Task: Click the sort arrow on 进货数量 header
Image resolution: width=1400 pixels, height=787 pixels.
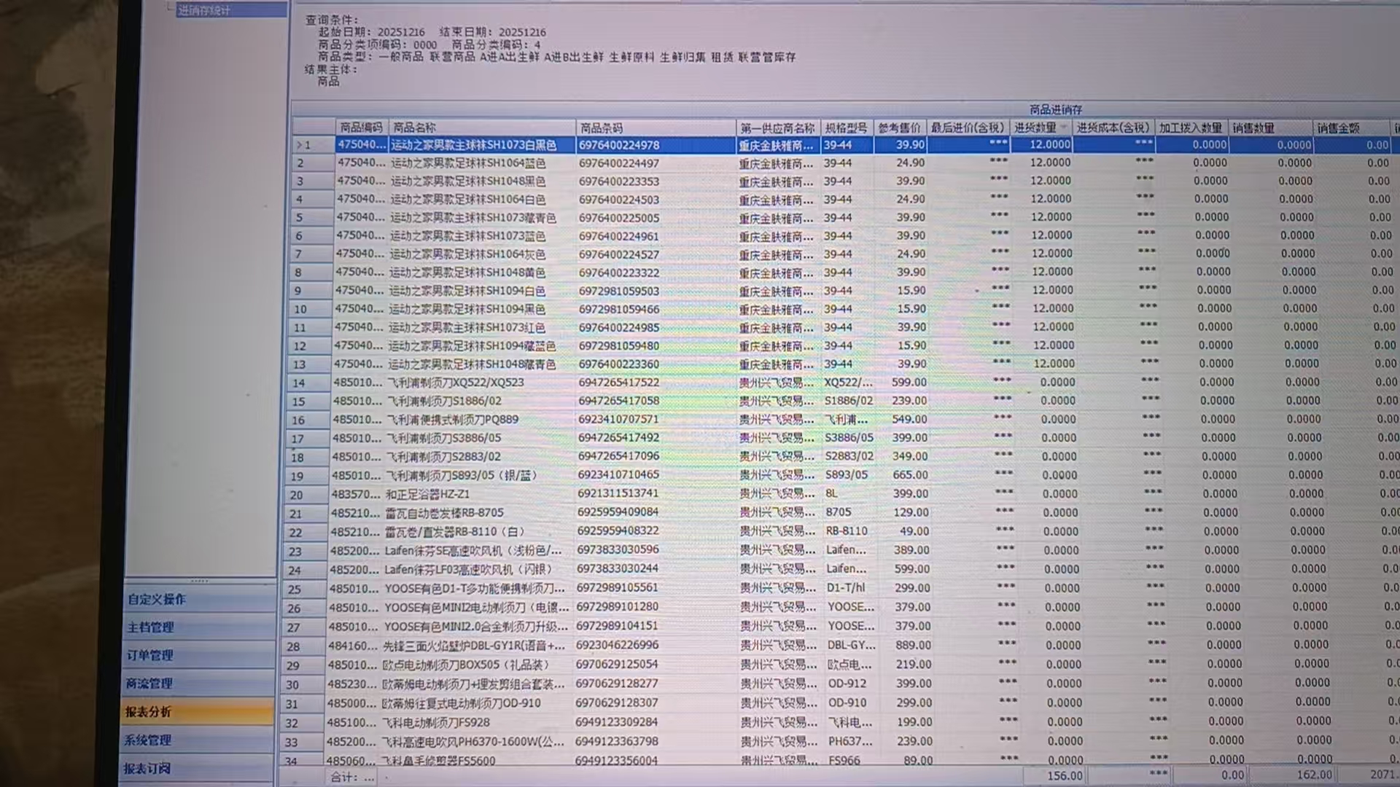Action: 1064,128
